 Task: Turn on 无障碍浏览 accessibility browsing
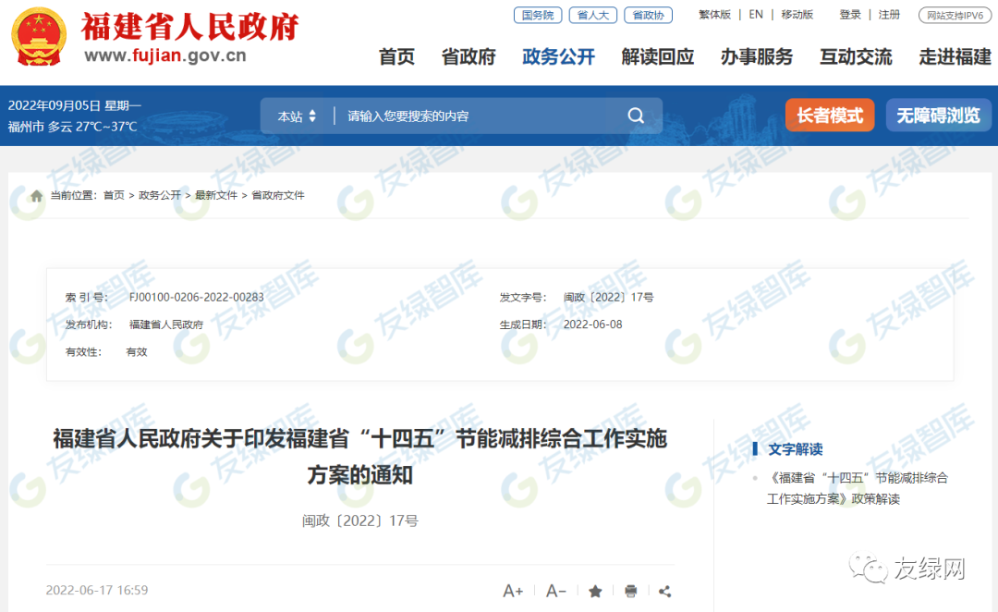tap(938, 116)
